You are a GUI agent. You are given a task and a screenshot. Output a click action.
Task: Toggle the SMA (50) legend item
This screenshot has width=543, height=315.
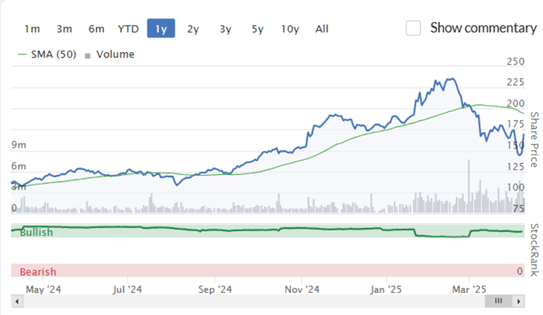tap(47, 54)
